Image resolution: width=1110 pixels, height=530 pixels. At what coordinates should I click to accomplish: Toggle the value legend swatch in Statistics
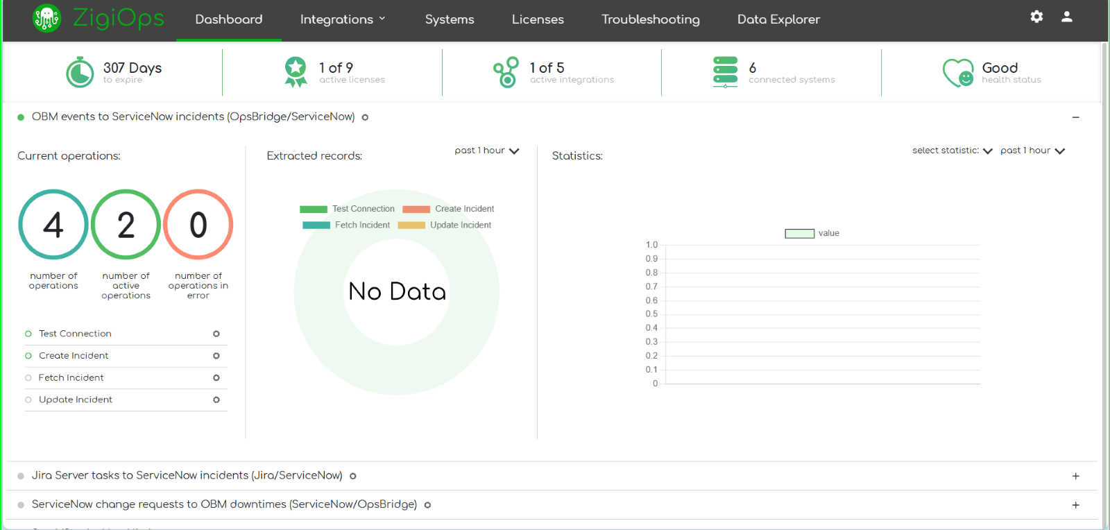click(799, 234)
